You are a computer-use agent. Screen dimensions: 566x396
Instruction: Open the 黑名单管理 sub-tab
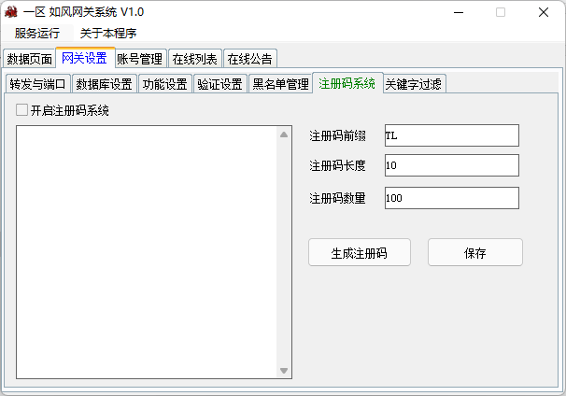[x=280, y=84]
